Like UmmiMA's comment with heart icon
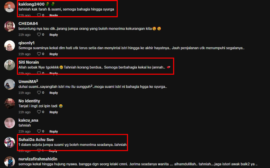This screenshot has width=270, height=168. pos(39,93)
